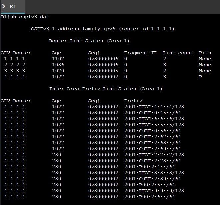
Task: Click ADV Router 1.1.1.1 in Router Link States
Action: point(15,59)
